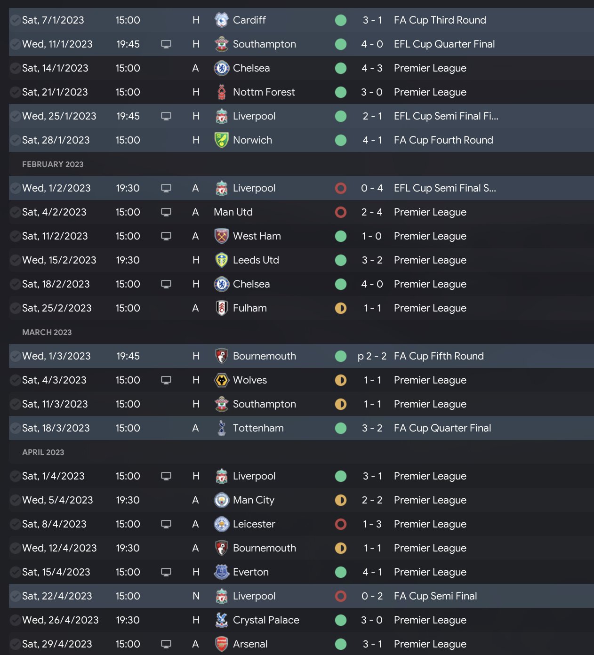
Task: Click the Crystal Palace badge icon
Action: [x=221, y=620]
